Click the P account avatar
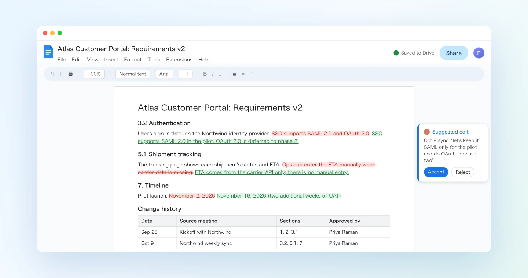Image resolution: width=528 pixels, height=278 pixels. (x=479, y=53)
